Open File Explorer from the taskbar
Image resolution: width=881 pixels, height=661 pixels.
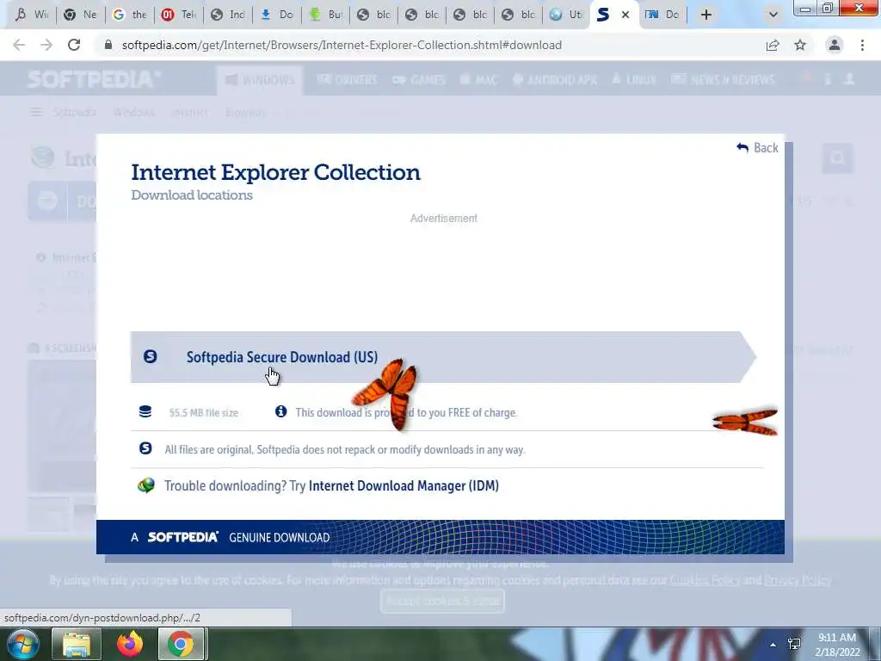[77, 644]
